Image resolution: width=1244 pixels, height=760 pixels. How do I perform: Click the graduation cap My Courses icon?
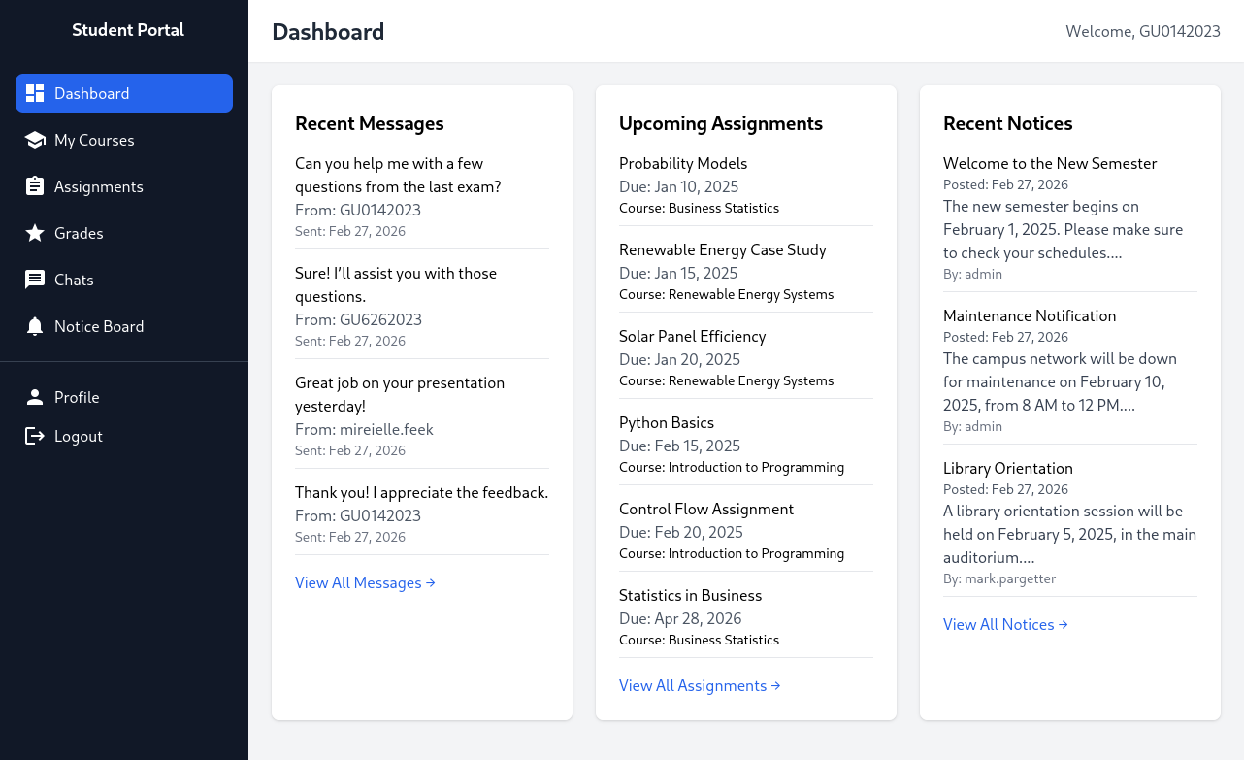tap(35, 140)
